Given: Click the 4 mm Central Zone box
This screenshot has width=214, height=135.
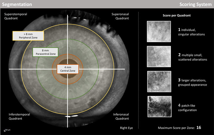Looking at the screenshot, I should tap(68, 69).
